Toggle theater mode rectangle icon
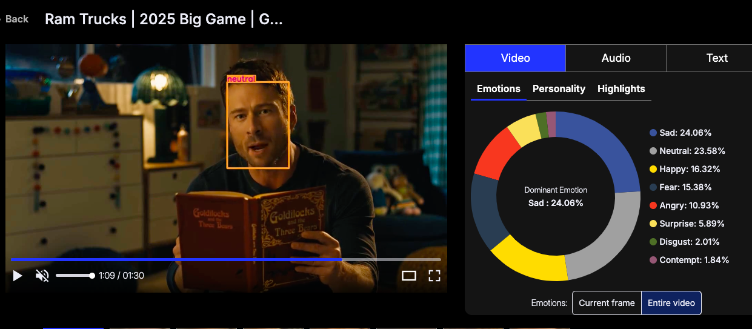 [409, 276]
